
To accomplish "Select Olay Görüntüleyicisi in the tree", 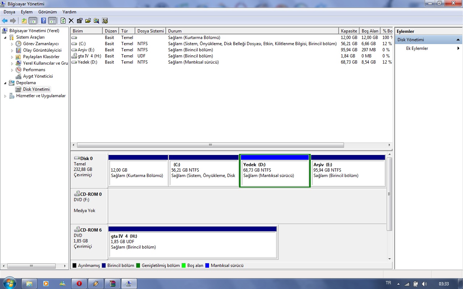I will tap(42, 50).
